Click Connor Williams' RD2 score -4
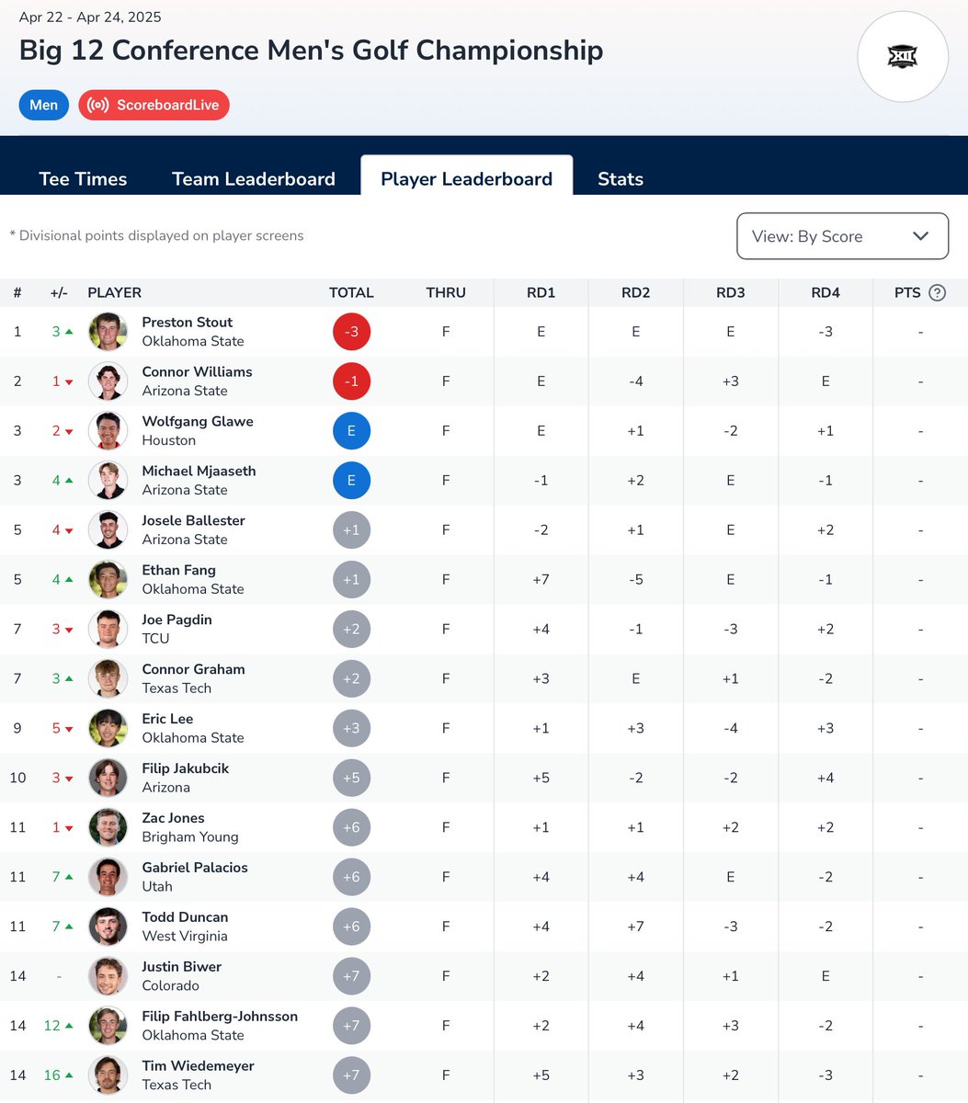This screenshot has height=1103, width=968. (x=635, y=381)
